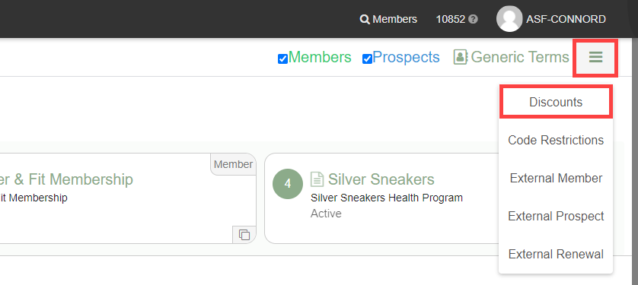The width and height of the screenshot is (638, 285).
Task: Click the Member tag on the card
Action: [x=233, y=164]
